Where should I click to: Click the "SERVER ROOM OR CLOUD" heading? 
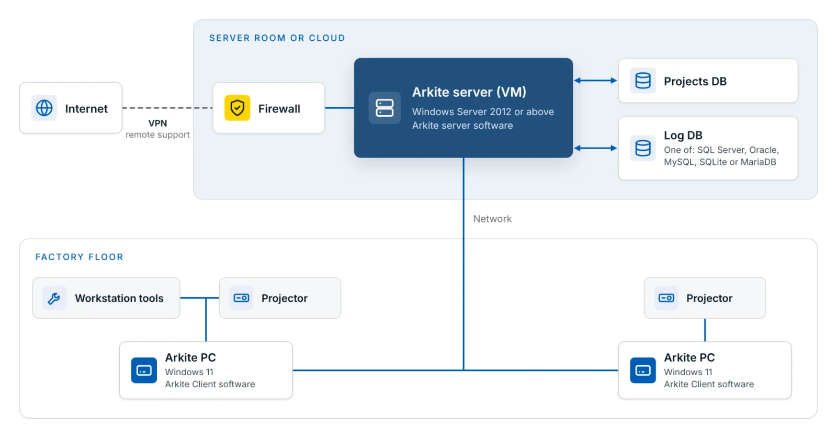(x=277, y=38)
